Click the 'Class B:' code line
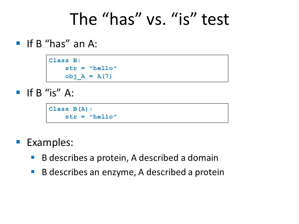 point(65,60)
